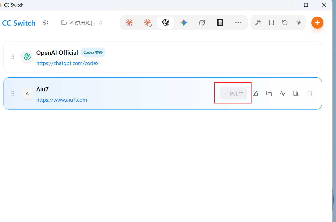Switch to the Claude terminal app tab
Screen dimensions: 336x222
tap(130, 23)
